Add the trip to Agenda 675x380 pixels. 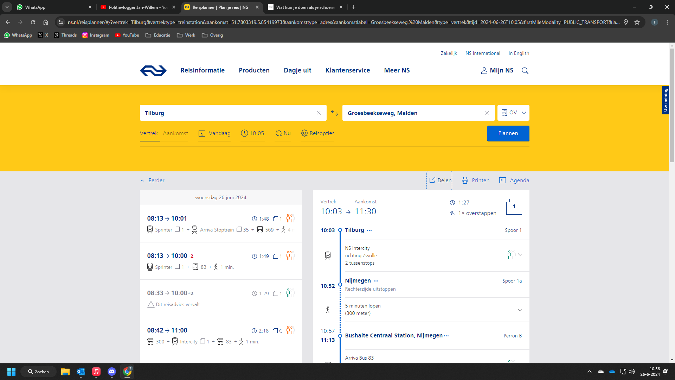point(514,180)
